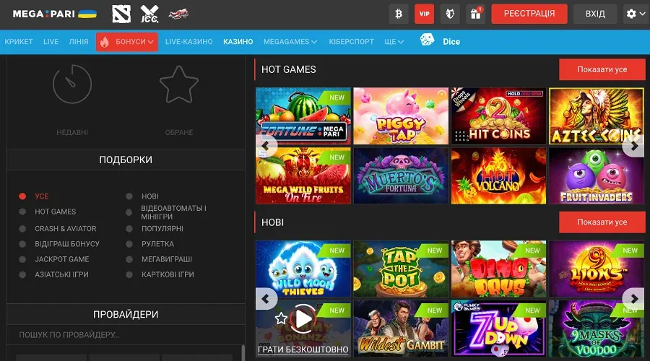Launch the Aviator red plane icon

(178, 14)
